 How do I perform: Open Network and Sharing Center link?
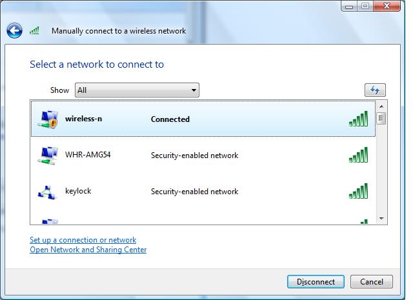(88, 250)
